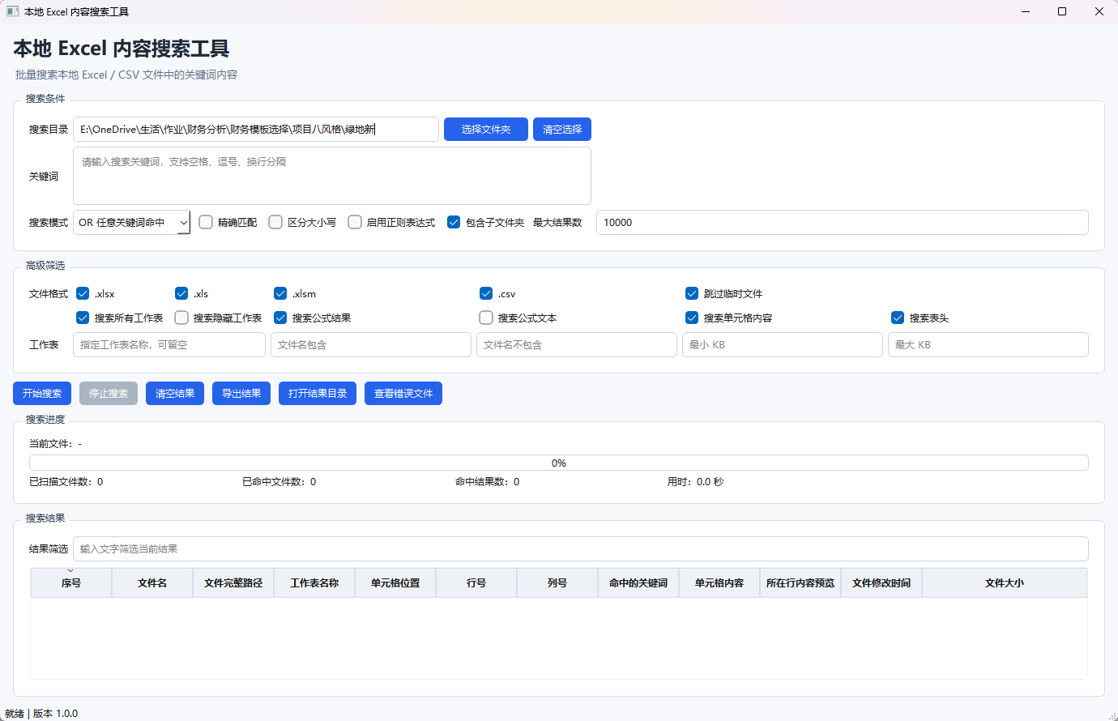This screenshot has width=1118, height=721.
Task: Sort by 行号 column header
Action: tap(476, 582)
